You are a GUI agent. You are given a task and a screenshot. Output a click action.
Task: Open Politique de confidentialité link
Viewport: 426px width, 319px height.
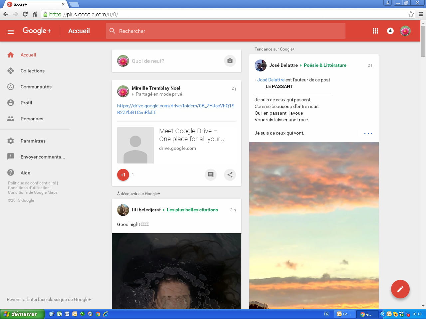[32, 183]
